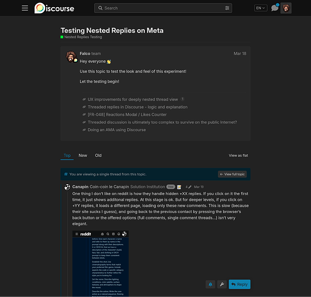This screenshot has height=297, width=311.
Task: View Falco's avatar profile
Action: tap(71, 56)
